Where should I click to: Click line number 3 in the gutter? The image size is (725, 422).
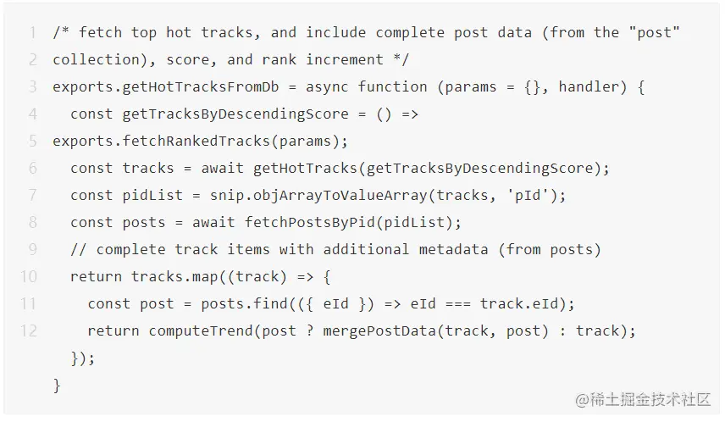32,87
